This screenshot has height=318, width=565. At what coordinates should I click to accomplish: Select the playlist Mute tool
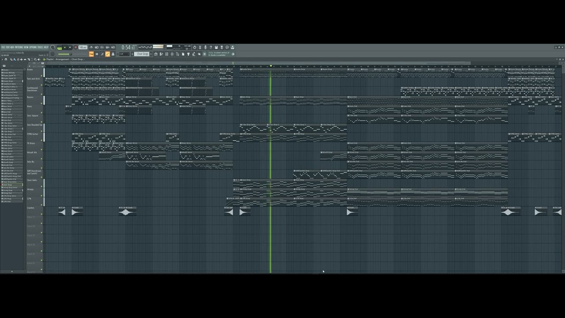click(x=22, y=59)
